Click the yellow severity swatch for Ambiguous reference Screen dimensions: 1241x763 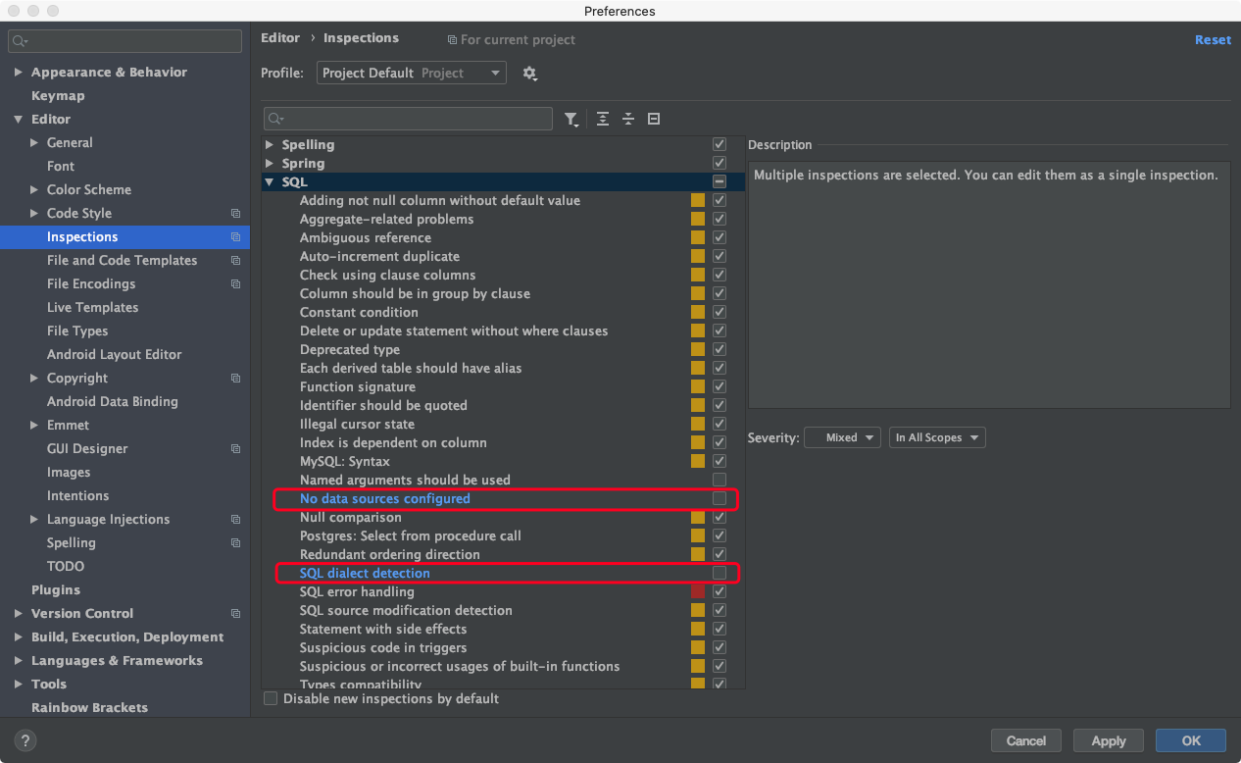(x=698, y=237)
